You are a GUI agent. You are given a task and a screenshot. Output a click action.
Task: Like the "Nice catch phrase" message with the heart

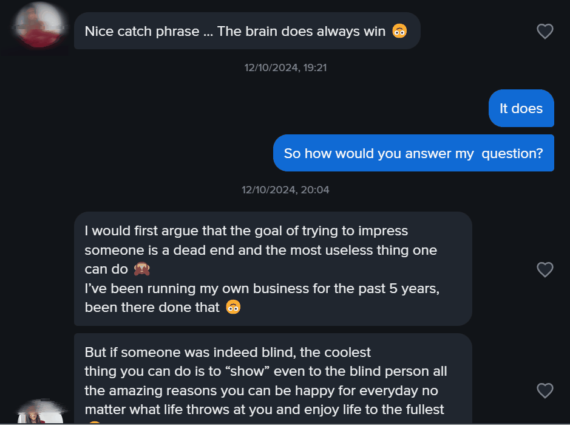tap(545, 31)
